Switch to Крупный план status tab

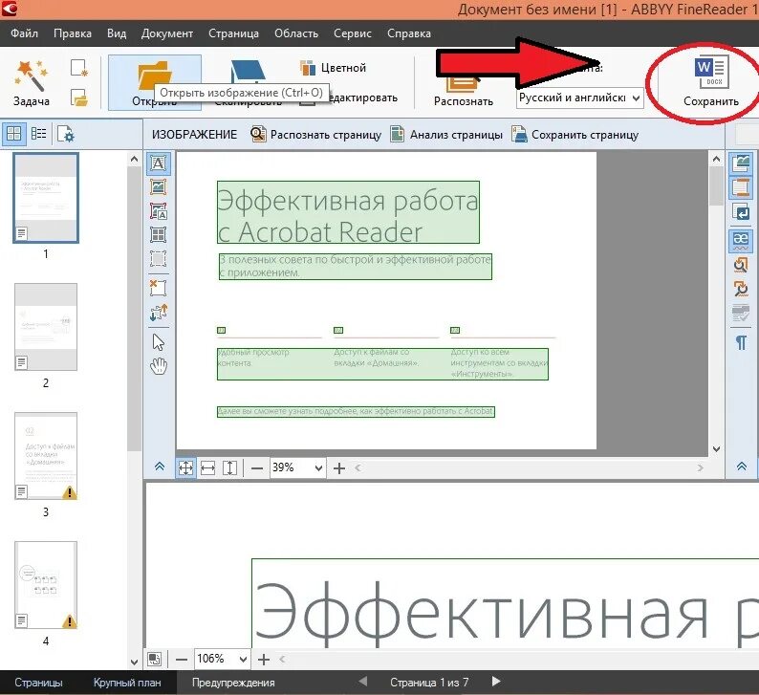tap(127, 683)
